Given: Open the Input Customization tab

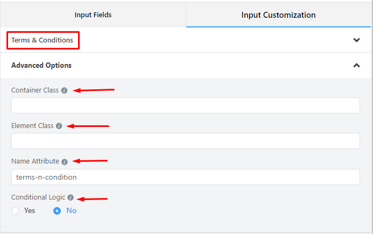Looking at the screenshot, I should coord(278,15).
